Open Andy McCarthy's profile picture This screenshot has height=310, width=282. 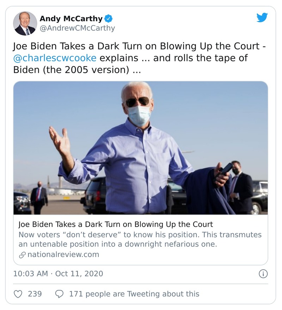point(25,23)
